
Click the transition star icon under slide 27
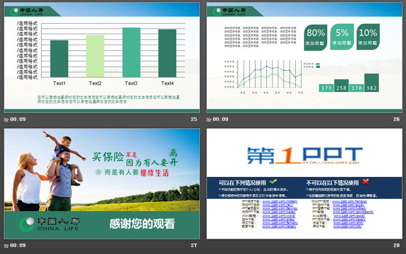[x=6, y=246]
